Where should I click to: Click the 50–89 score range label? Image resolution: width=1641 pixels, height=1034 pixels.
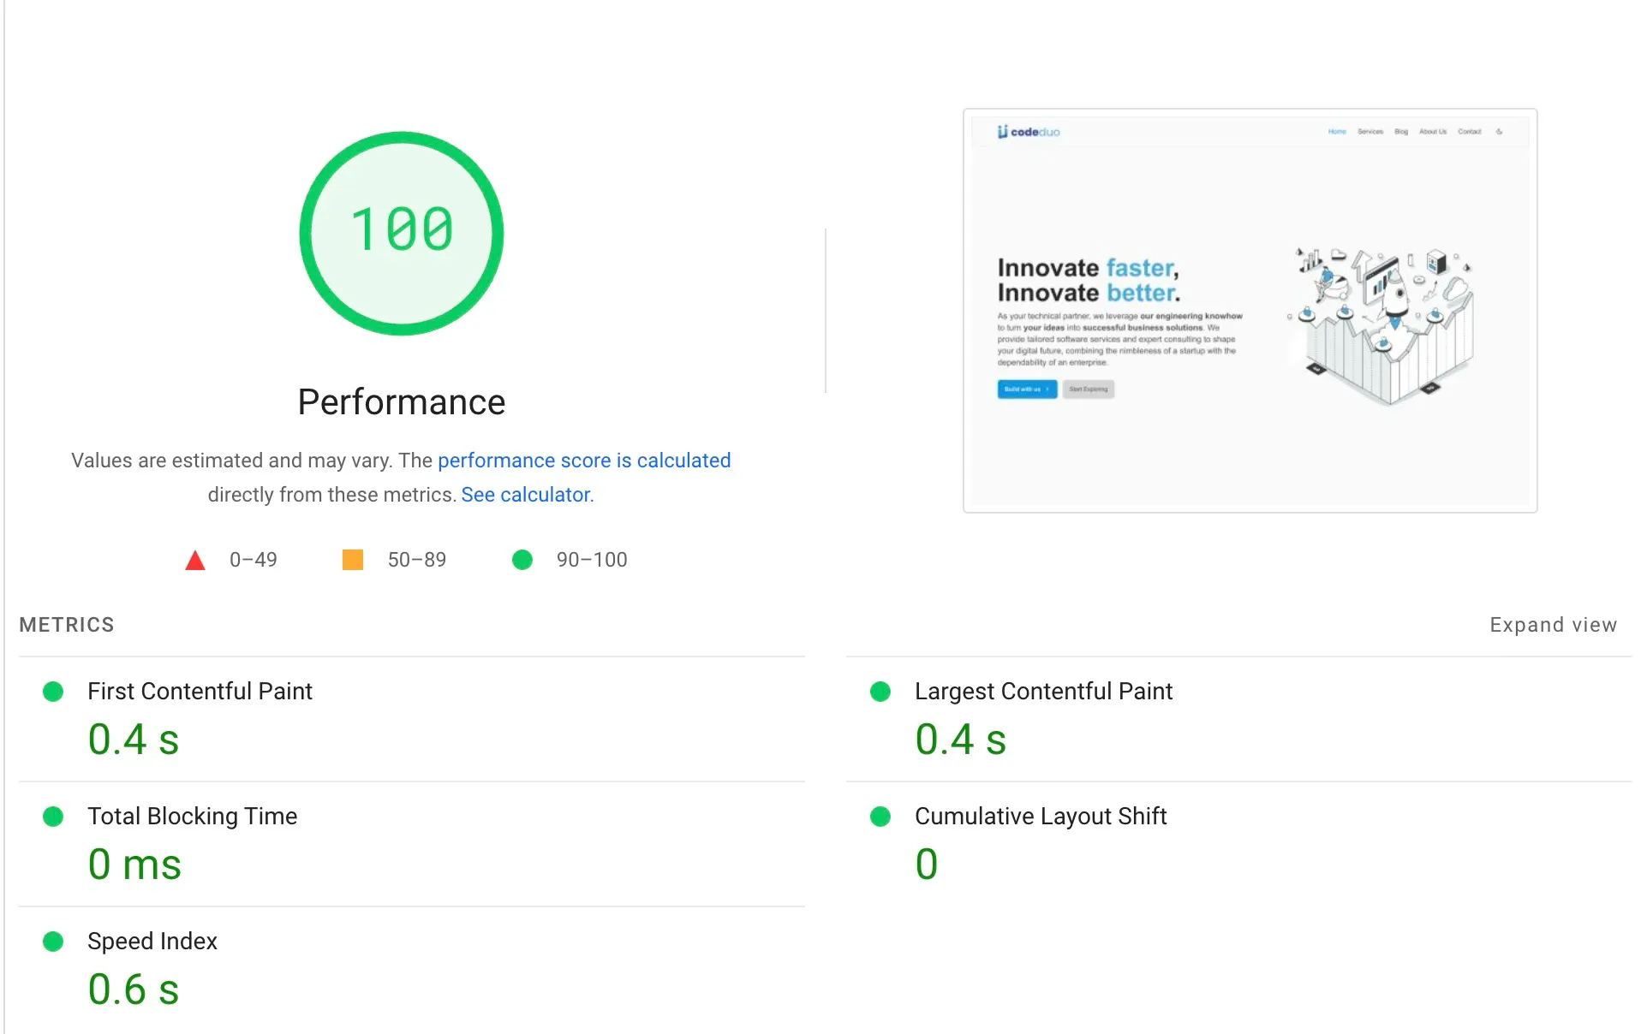[417, 560]
